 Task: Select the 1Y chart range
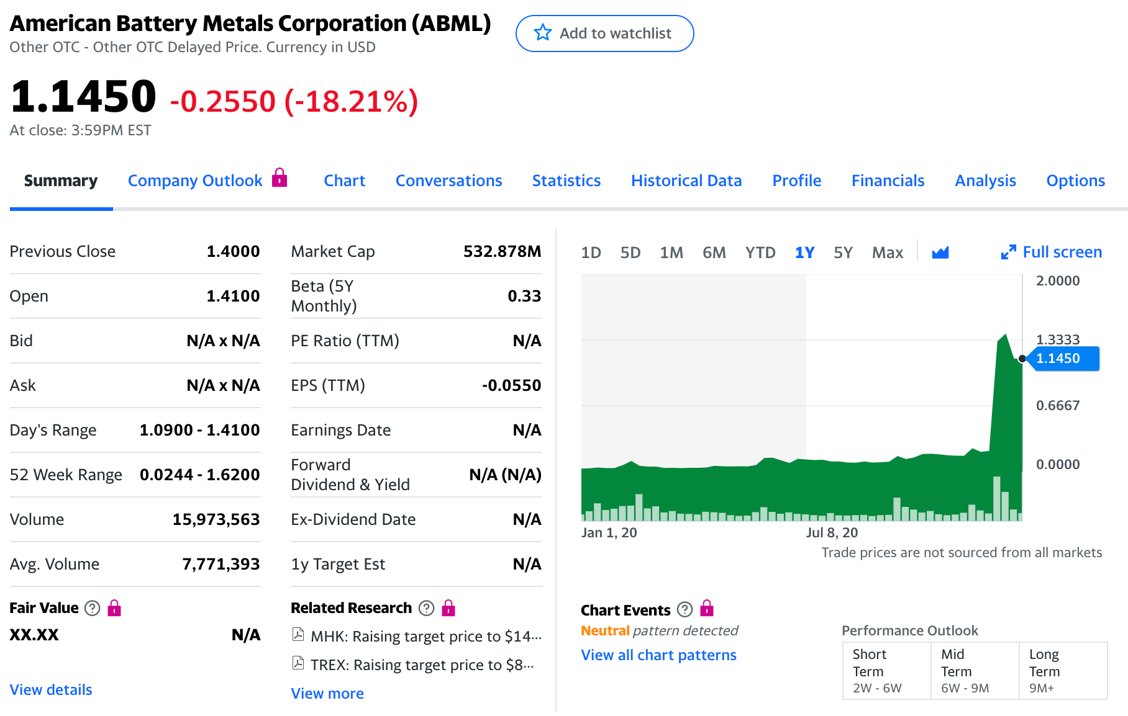tap(804, 253)
